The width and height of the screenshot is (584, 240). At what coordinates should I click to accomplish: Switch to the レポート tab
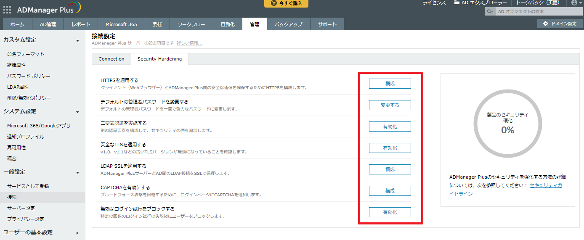(x=81, y=24)
